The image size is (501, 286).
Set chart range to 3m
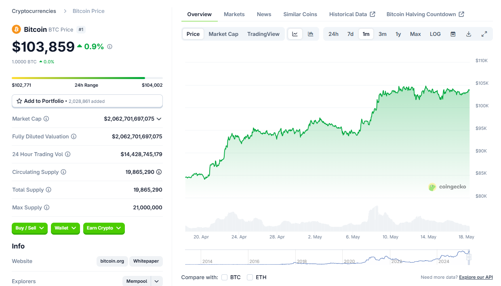pyautogui.click(x=383, y=34)
